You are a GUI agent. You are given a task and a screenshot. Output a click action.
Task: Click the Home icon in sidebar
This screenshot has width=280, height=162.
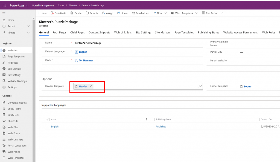tap(4, 20)
